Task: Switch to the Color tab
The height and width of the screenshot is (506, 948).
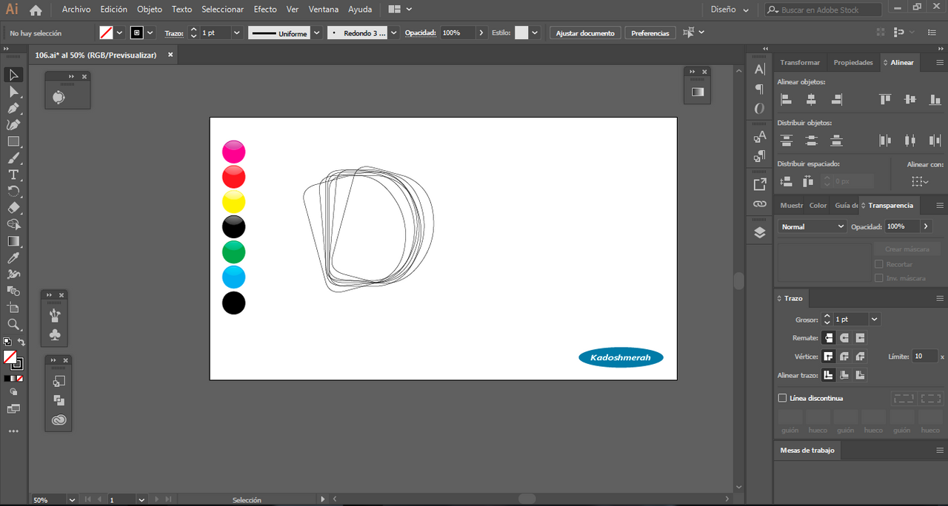Action: [x=818, y=205]
